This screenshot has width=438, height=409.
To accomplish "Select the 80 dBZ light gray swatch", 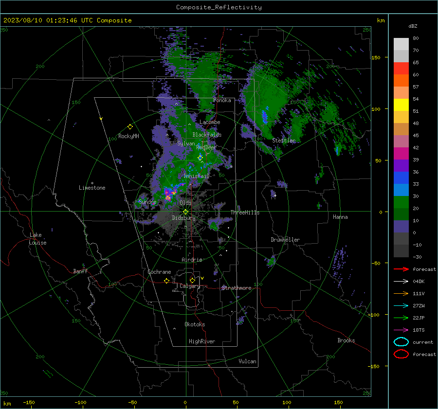I will 401,44.
